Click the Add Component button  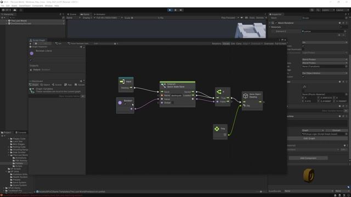click(308, 158)
